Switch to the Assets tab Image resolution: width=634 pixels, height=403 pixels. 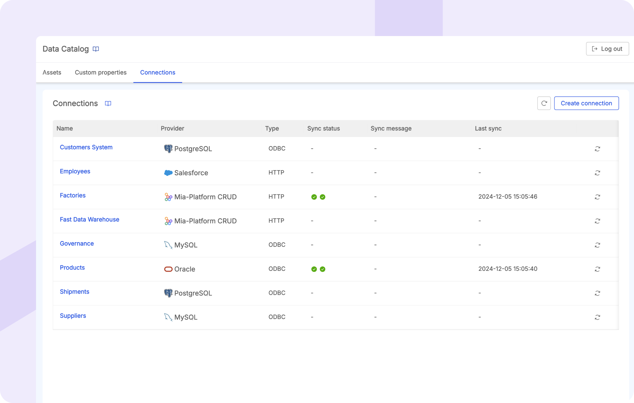click(52, 72)
